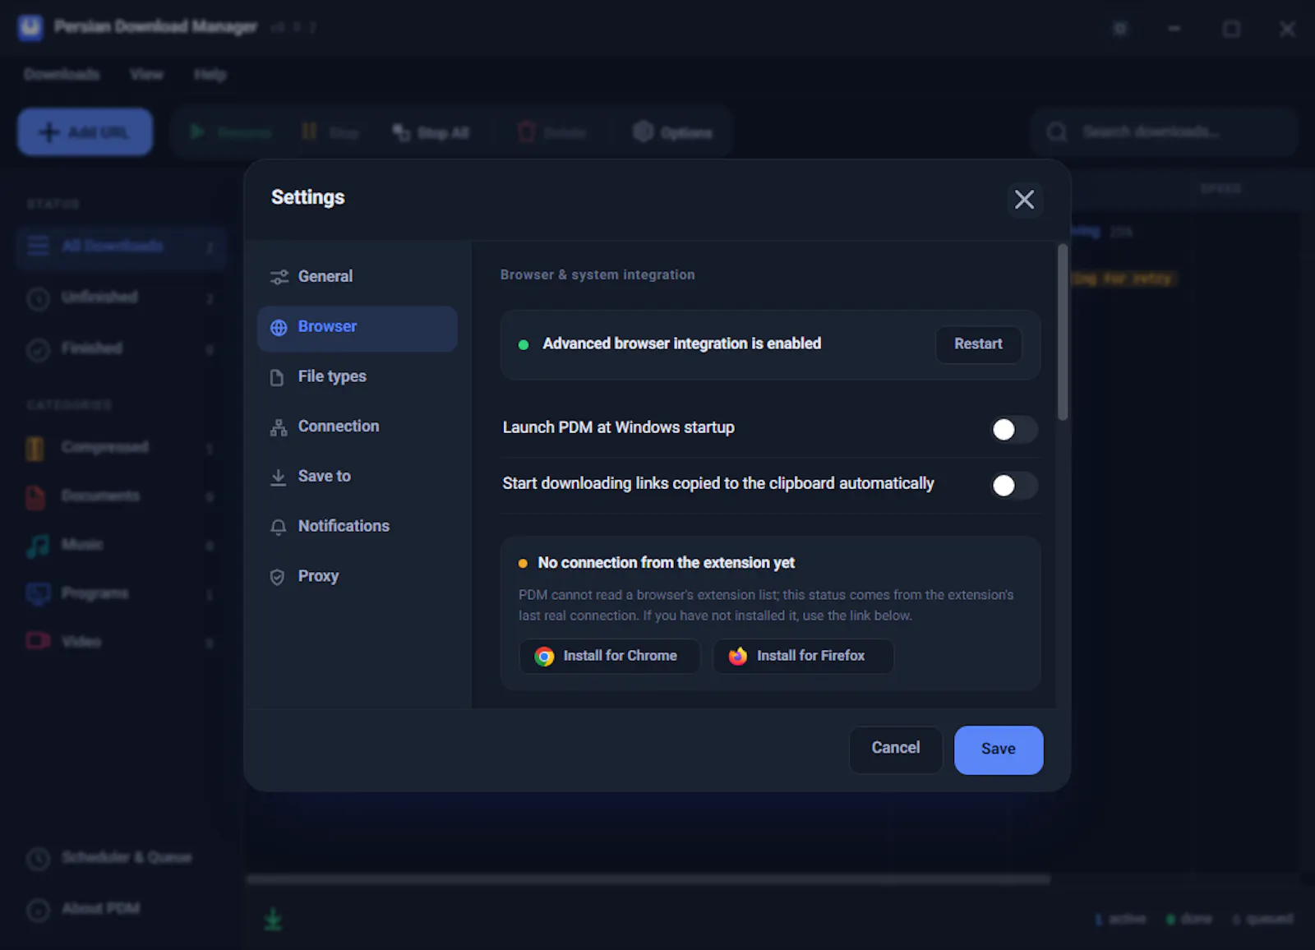The image size is (1315, 950).
Task: Open the Programs category
Action: click(x=120, y=593)
